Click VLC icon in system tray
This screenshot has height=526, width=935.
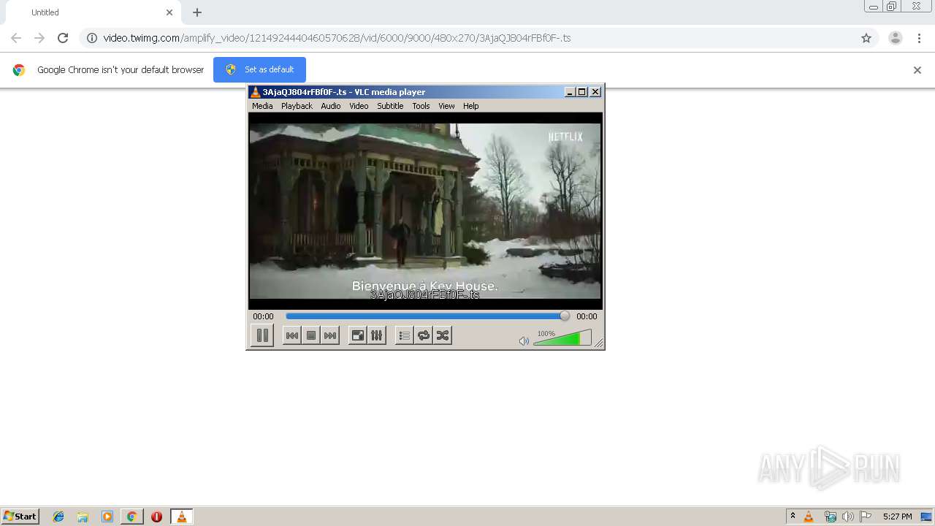809,517
